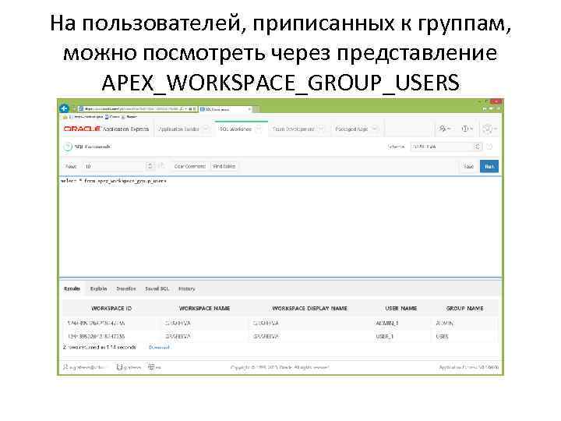This screenshot has width=561, height=421.
Task: Click the icon next to Schema selector
Action: (489, 147)
